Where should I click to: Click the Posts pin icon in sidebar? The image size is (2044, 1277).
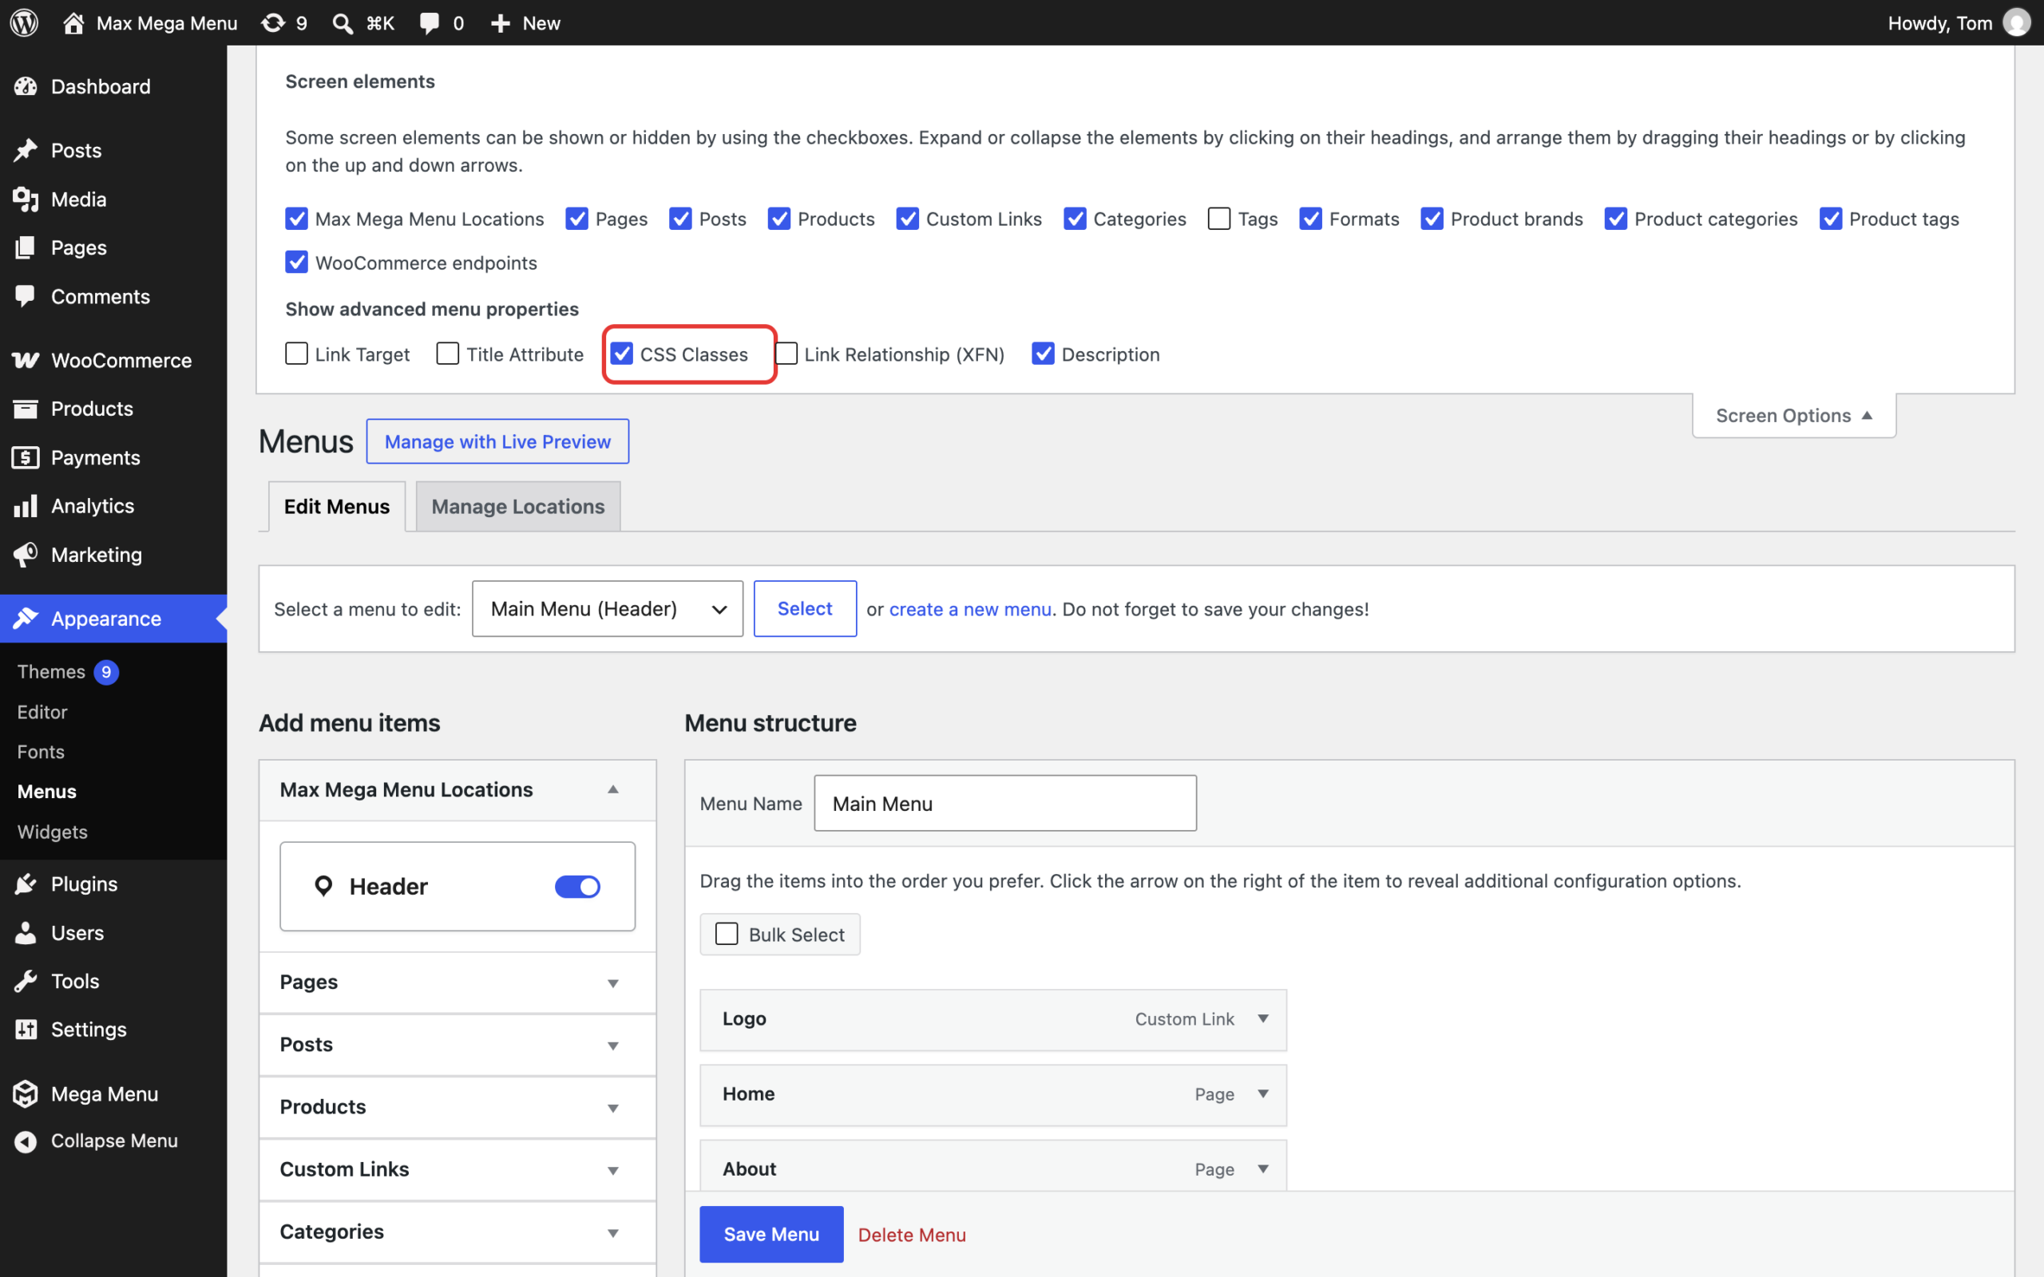pyautogui.click(x=26, y=150)
